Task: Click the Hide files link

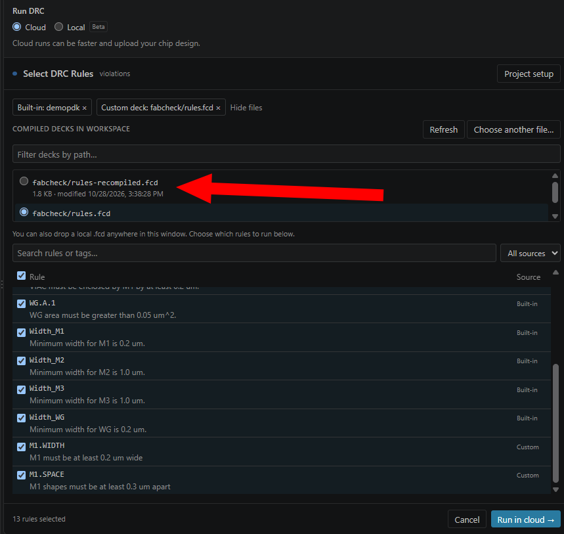Action: point(246,108)
